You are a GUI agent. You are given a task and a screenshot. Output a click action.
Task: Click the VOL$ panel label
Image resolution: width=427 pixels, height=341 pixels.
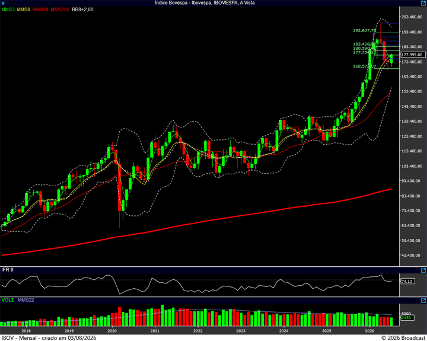(x=8, y=300)
